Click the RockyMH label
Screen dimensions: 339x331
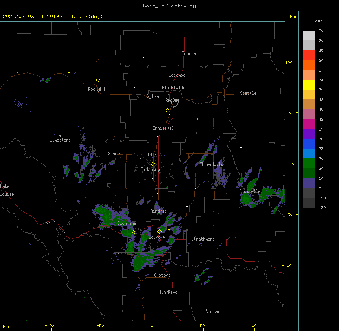click(x=96, y=89)
